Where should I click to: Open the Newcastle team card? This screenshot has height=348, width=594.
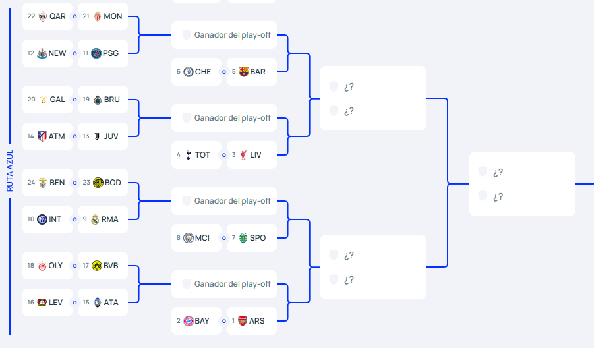[47, 53]
